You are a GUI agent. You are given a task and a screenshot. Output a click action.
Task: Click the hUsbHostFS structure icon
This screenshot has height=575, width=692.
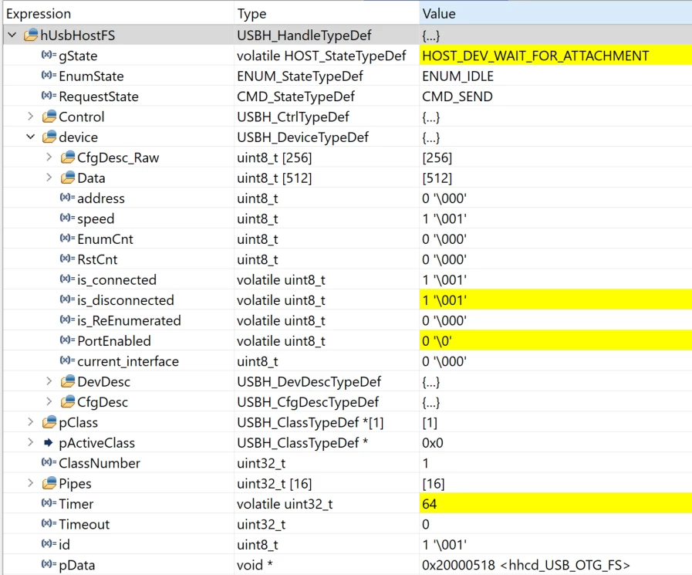click(31, 35)
